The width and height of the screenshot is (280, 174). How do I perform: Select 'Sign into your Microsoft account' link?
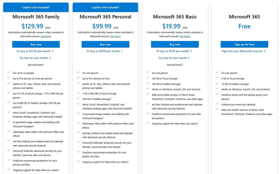[242, 51]
